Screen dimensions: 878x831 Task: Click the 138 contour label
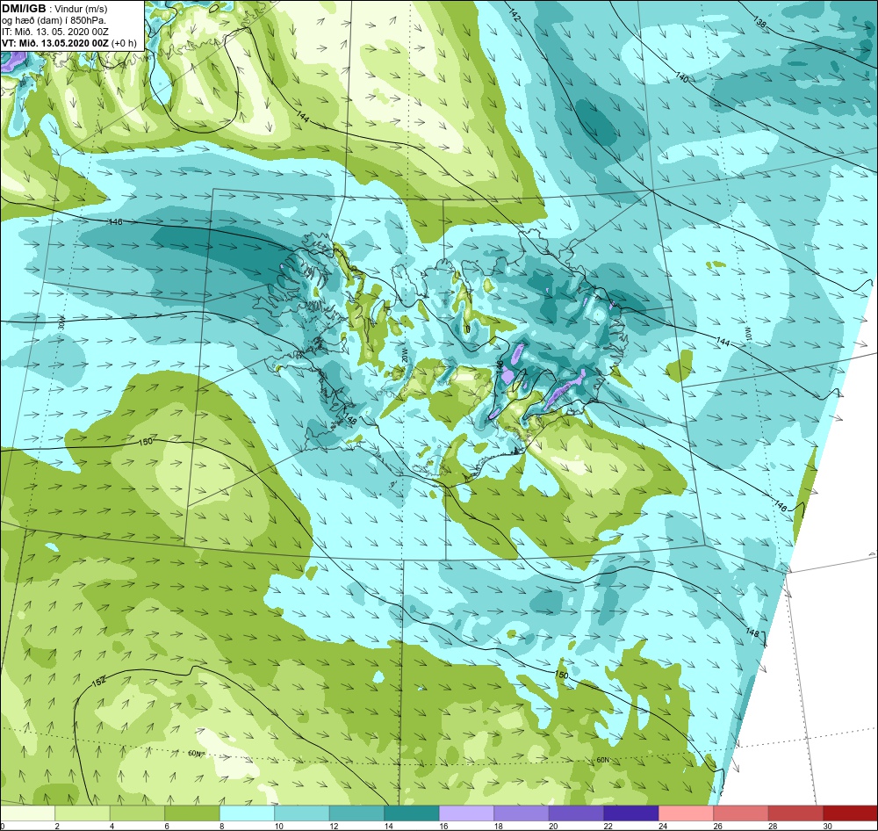coord(759,23)
